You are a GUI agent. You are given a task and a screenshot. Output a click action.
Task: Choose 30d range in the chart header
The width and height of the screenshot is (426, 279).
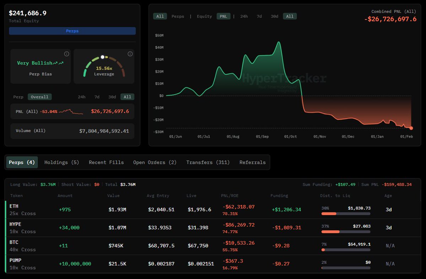tap(274, 16)
